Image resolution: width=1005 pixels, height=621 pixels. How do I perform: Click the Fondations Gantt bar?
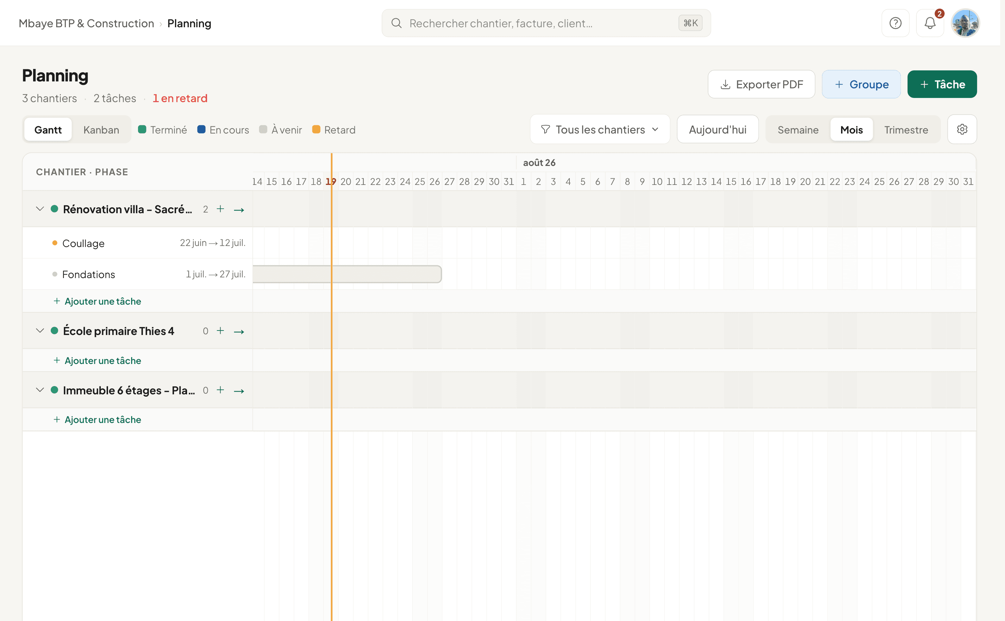coord(347,274)
